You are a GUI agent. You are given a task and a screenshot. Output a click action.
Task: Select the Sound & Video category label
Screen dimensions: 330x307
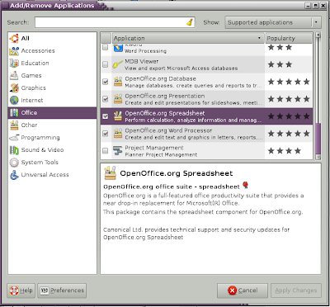[x=42, y=150]
